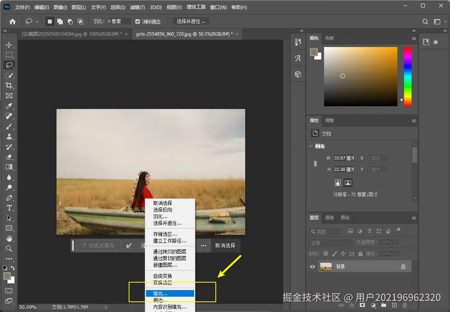The width and height of the screenshot is (450, 312).
Task: Open the Character panel icon
Action: (x=298, y=58)
